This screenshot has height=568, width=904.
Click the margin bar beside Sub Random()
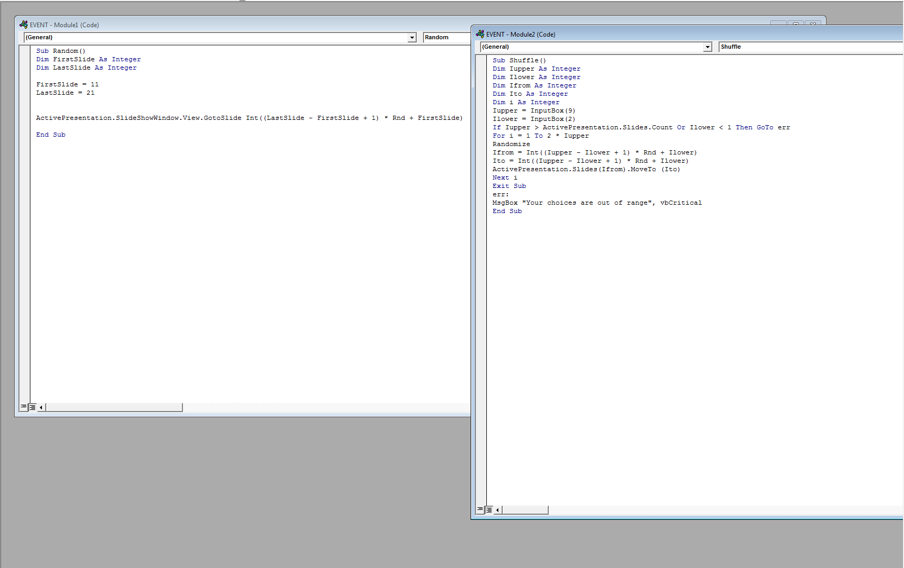pos(25,51)
